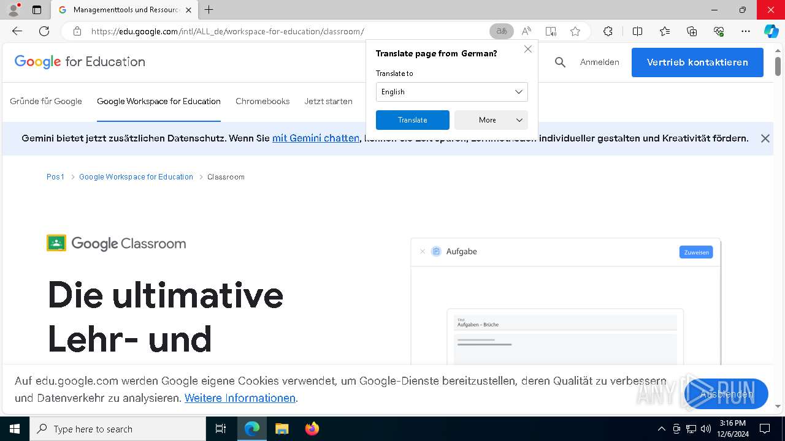Open Extensions puzzle icon
This screenshot has height=441, width=785.
pyautogui.click(x=608, y=31)
